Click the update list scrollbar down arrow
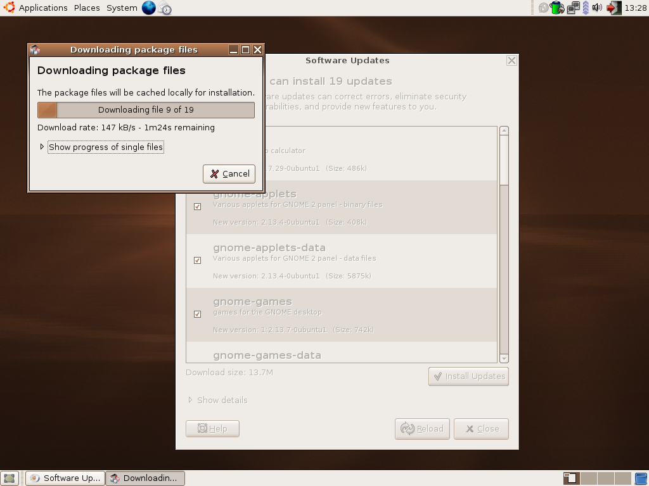Viewport: 649px width, 486px height. point(504,358)
